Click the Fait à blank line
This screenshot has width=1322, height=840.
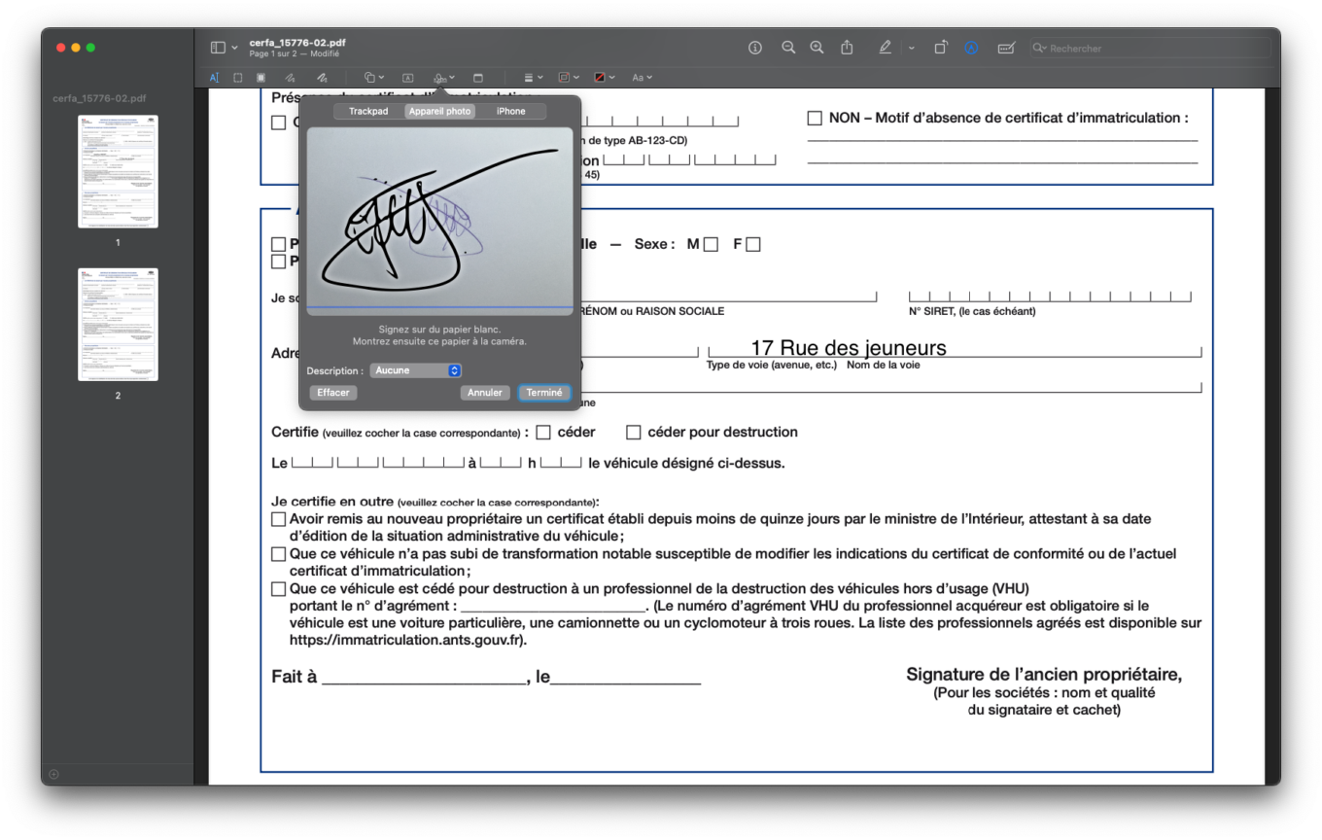tap(424, 678)
